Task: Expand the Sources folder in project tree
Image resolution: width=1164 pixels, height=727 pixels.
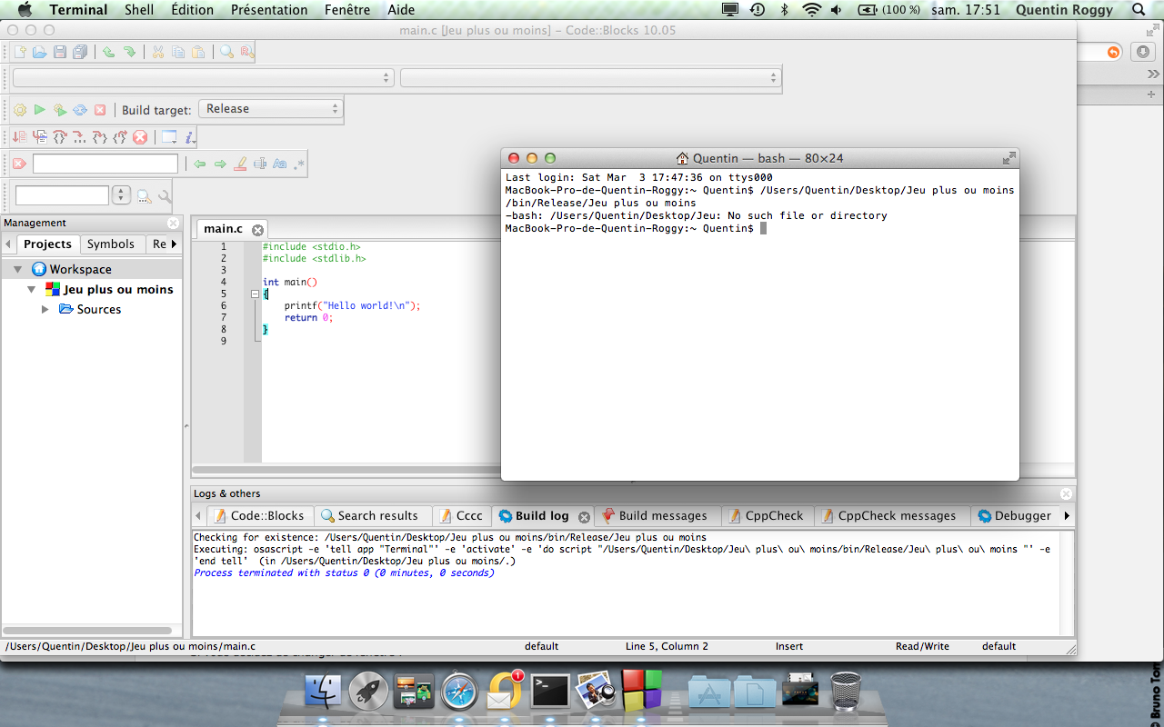Action: [x=46, y=309]
